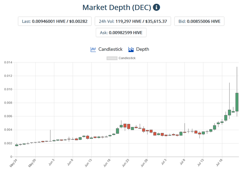This screenshot has height=170, width=242.
Task: Click the Last price box
Action: [55, 21]
